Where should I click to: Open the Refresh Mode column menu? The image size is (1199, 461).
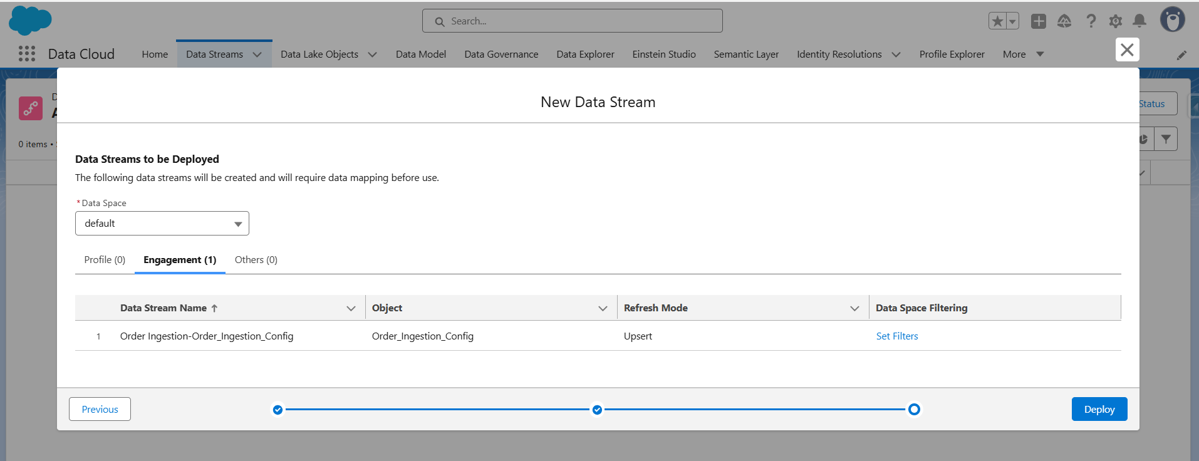tap(854, 308)
